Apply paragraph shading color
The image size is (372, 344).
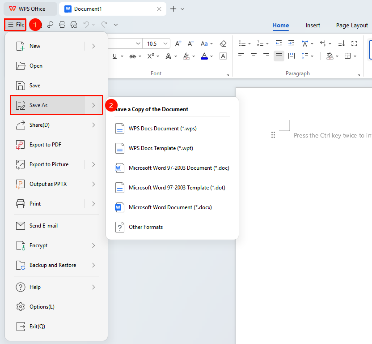point(330,56)
